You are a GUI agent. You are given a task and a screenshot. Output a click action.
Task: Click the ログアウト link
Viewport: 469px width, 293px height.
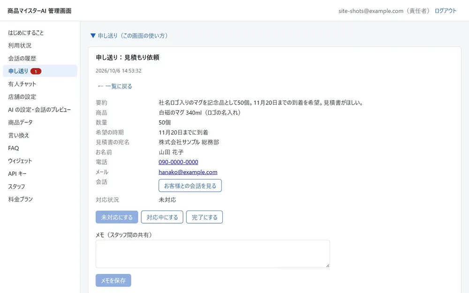coord(446,11)
